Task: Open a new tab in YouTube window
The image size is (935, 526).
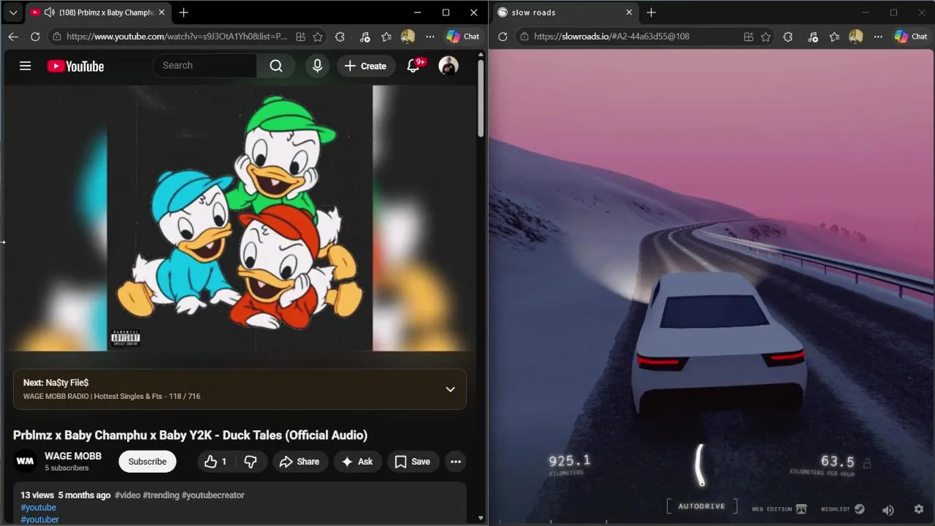Action: (184, 12)
